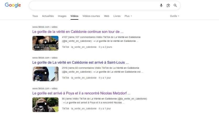The image size is (219, 118).
Task: Click inside the Google search box
Action: coord(92,6)
